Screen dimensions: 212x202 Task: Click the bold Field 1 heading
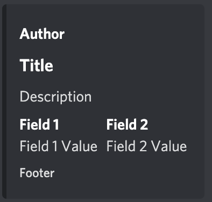tap(39, 124)
